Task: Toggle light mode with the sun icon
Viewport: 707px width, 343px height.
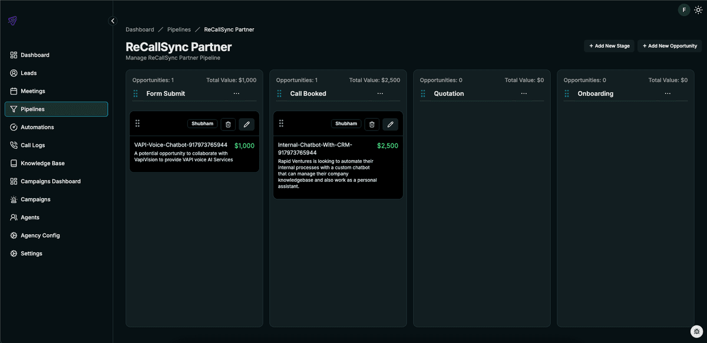Action: click(x=699, y=10)
